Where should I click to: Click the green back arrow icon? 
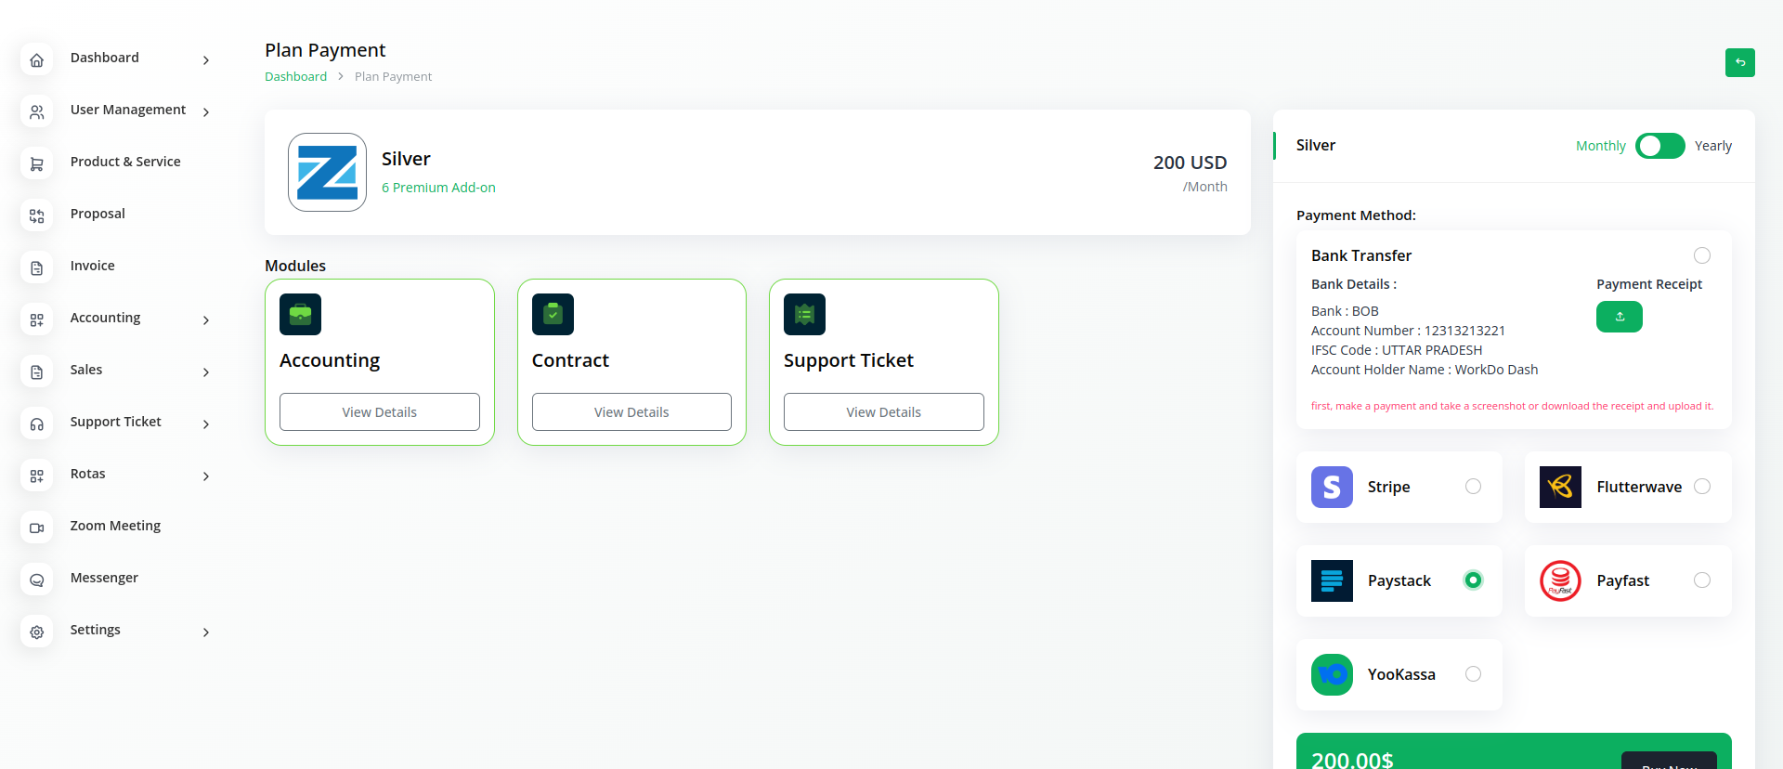pyautogui.click(x=1739, y=62)
